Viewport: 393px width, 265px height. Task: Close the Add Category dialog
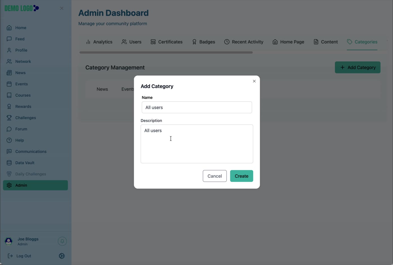tap(254, 81)
